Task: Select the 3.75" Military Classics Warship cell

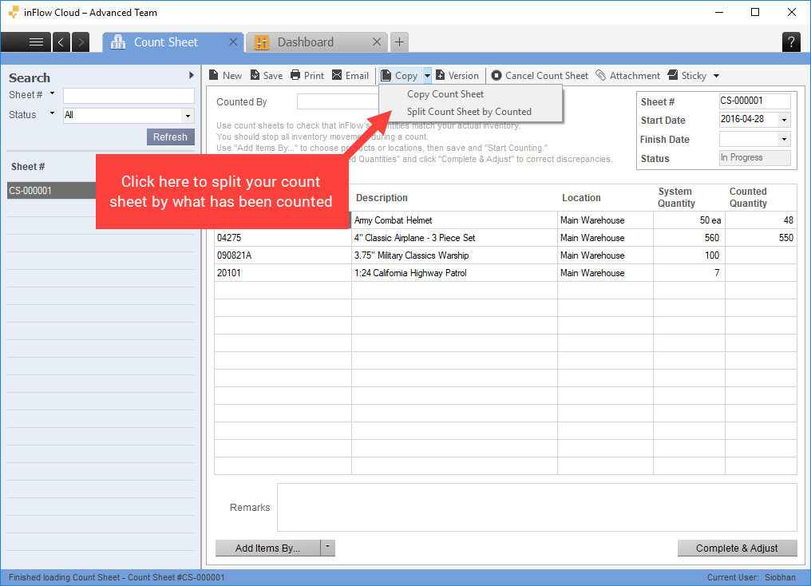Action: point(454,255)
